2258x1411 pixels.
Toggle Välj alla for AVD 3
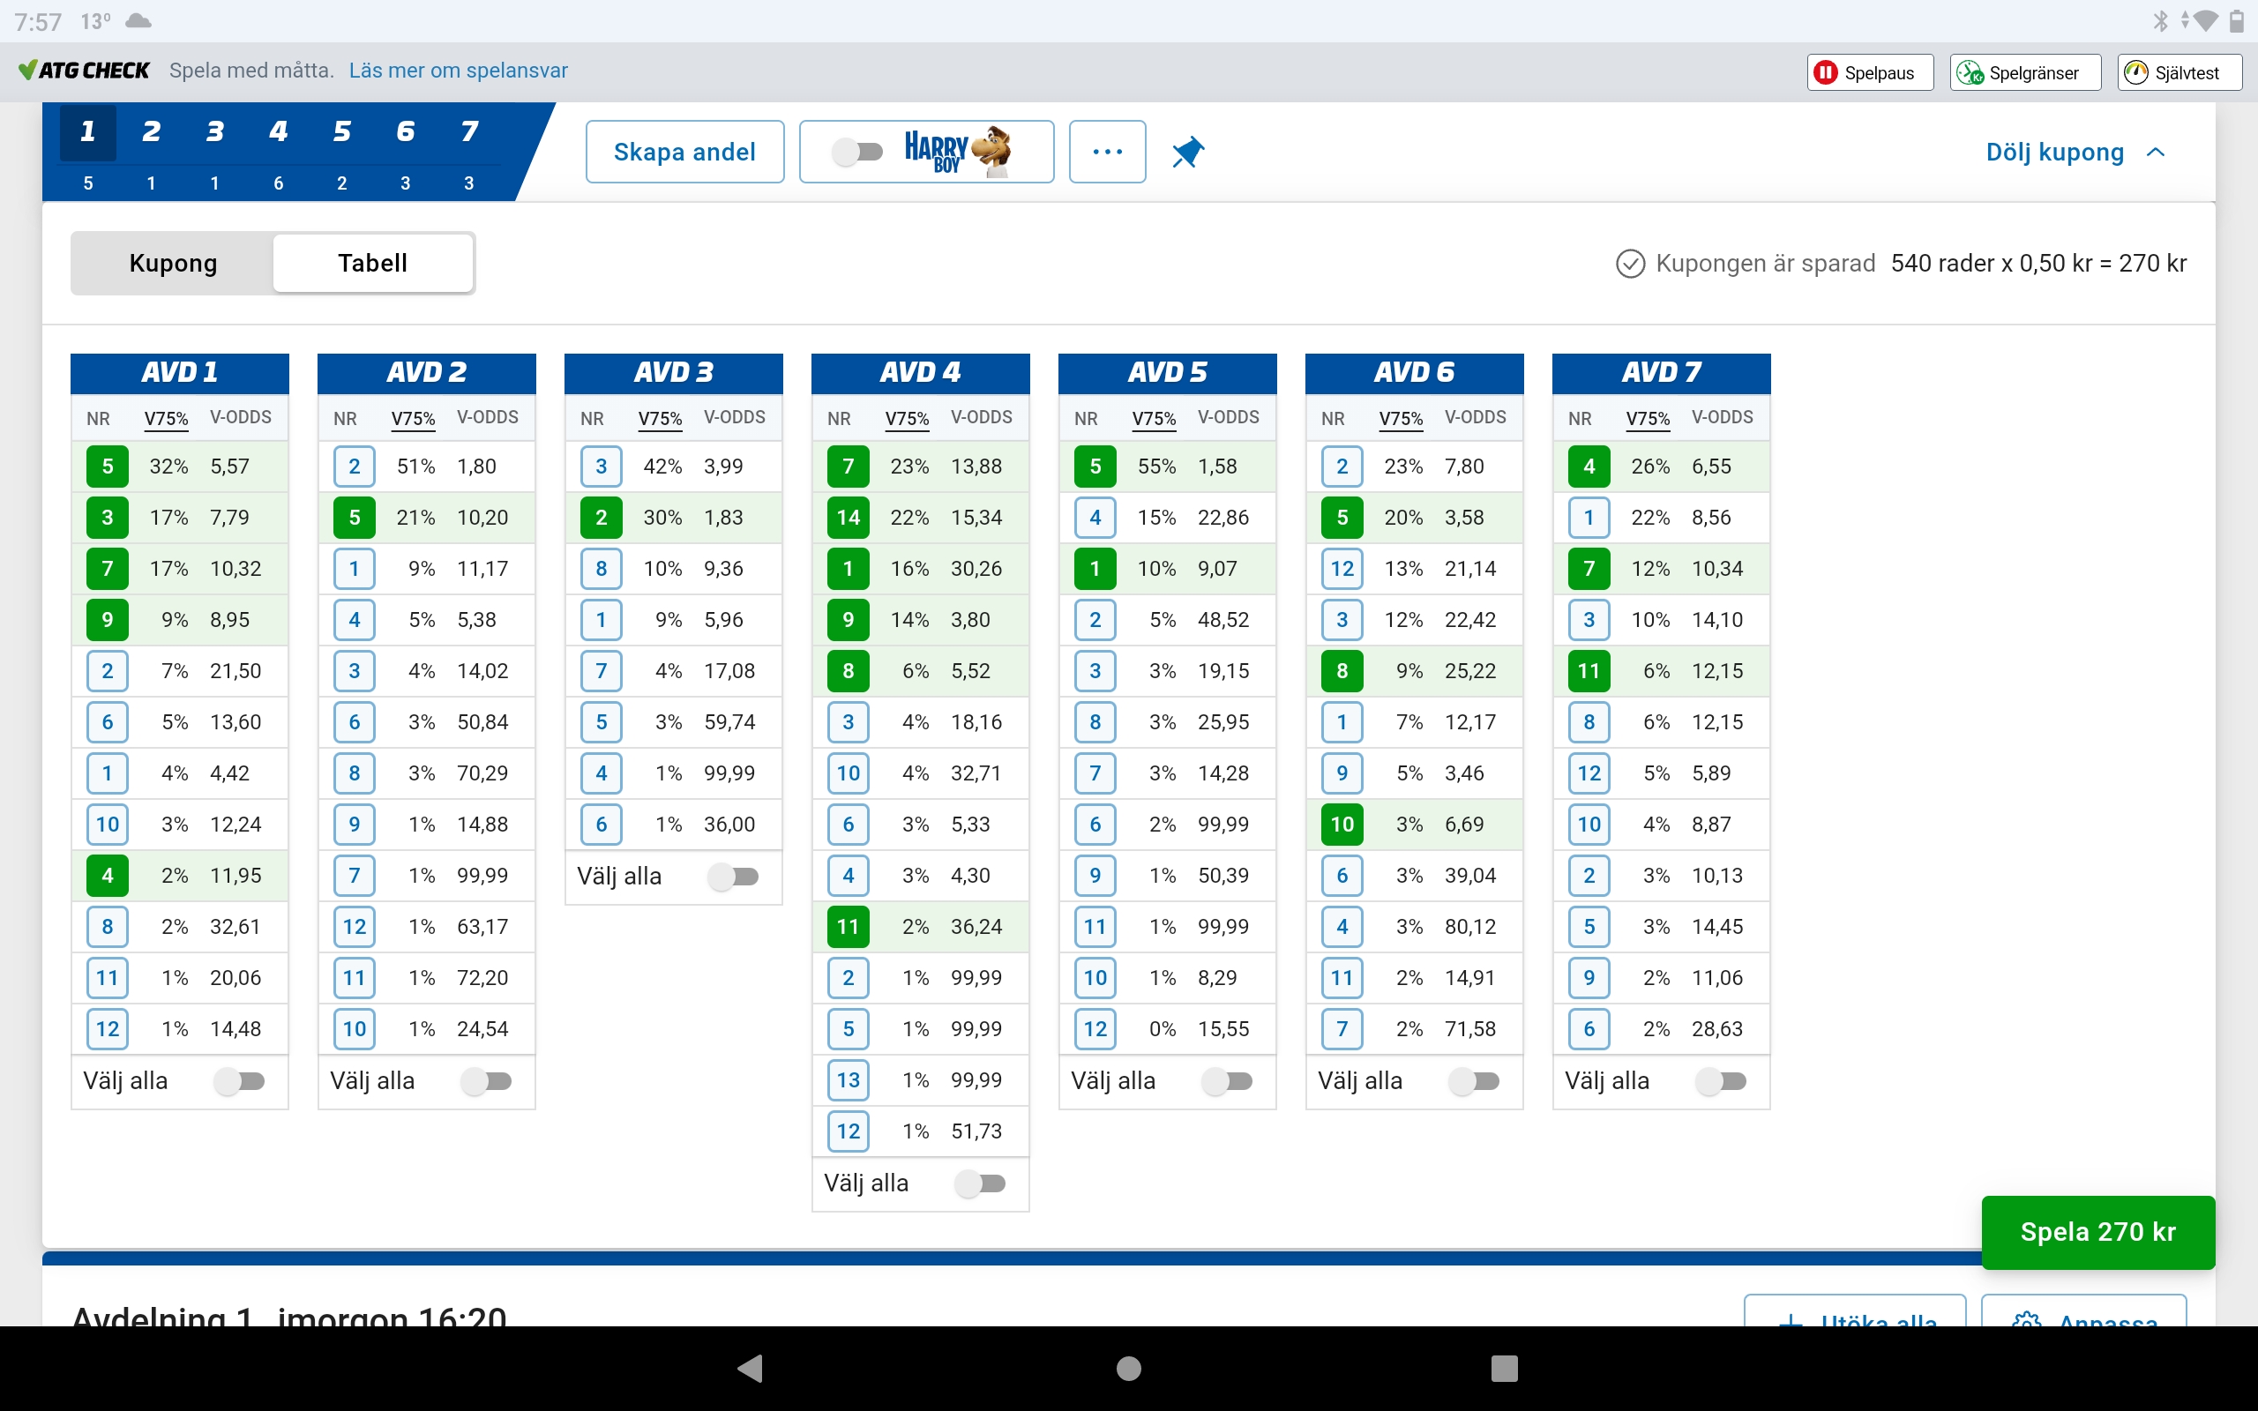coord(733,877)
